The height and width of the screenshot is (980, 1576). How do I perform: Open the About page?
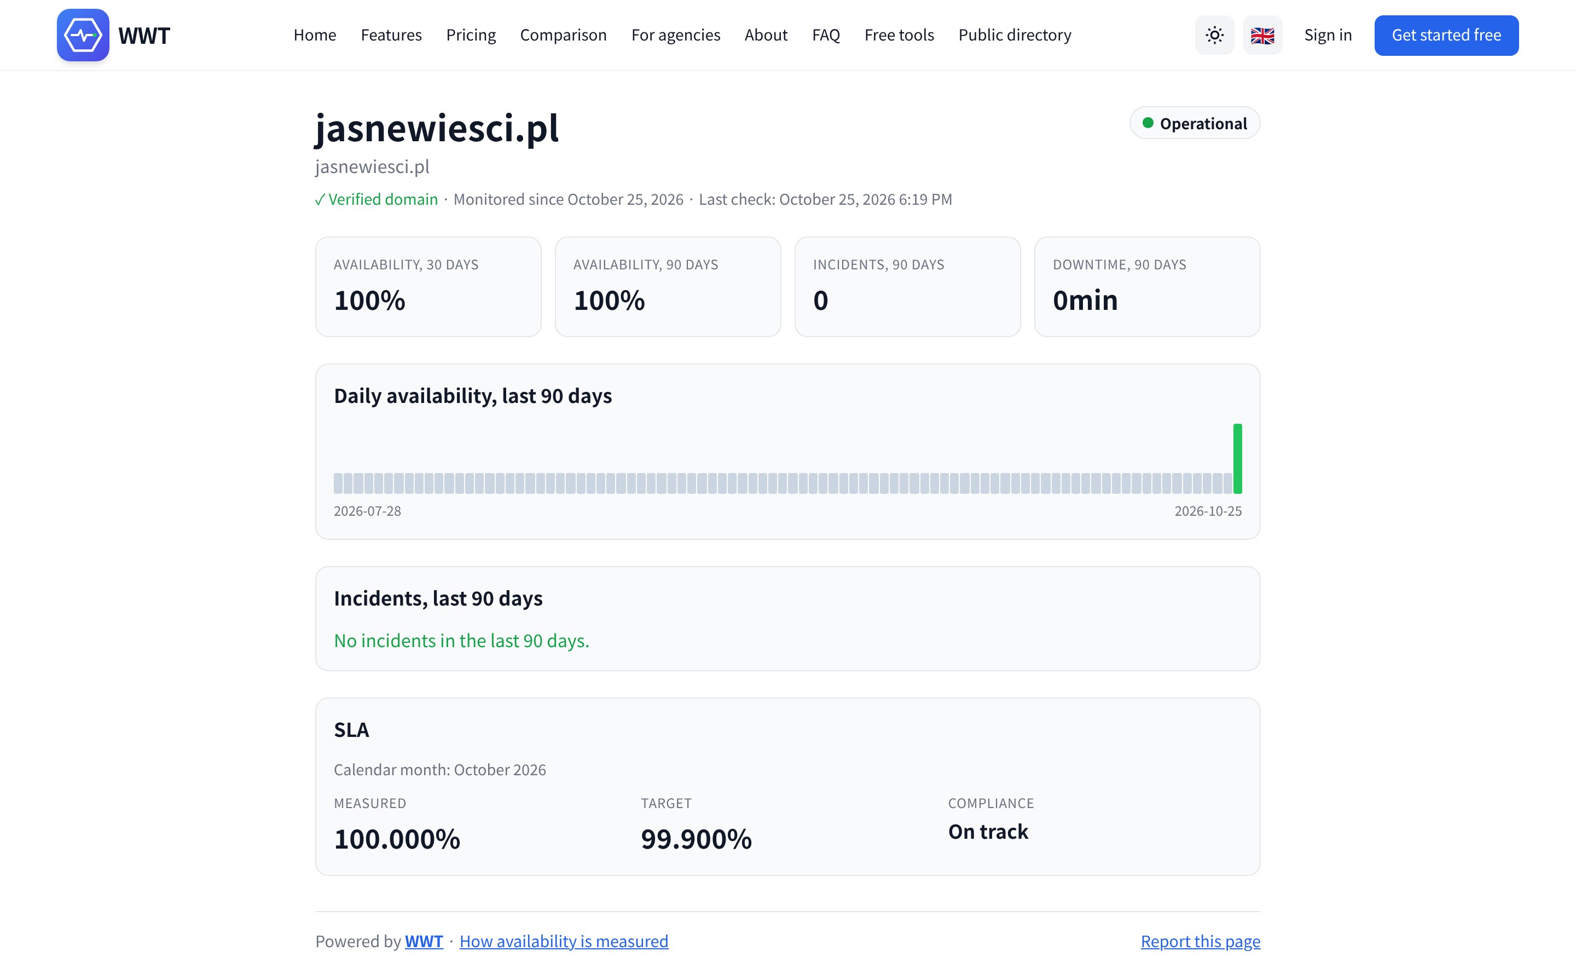(x=766, y=35)
